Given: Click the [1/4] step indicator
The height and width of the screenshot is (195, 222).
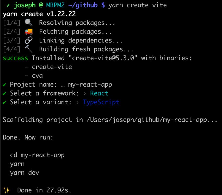Looking at the screenshot, I should tap(12, 23).
